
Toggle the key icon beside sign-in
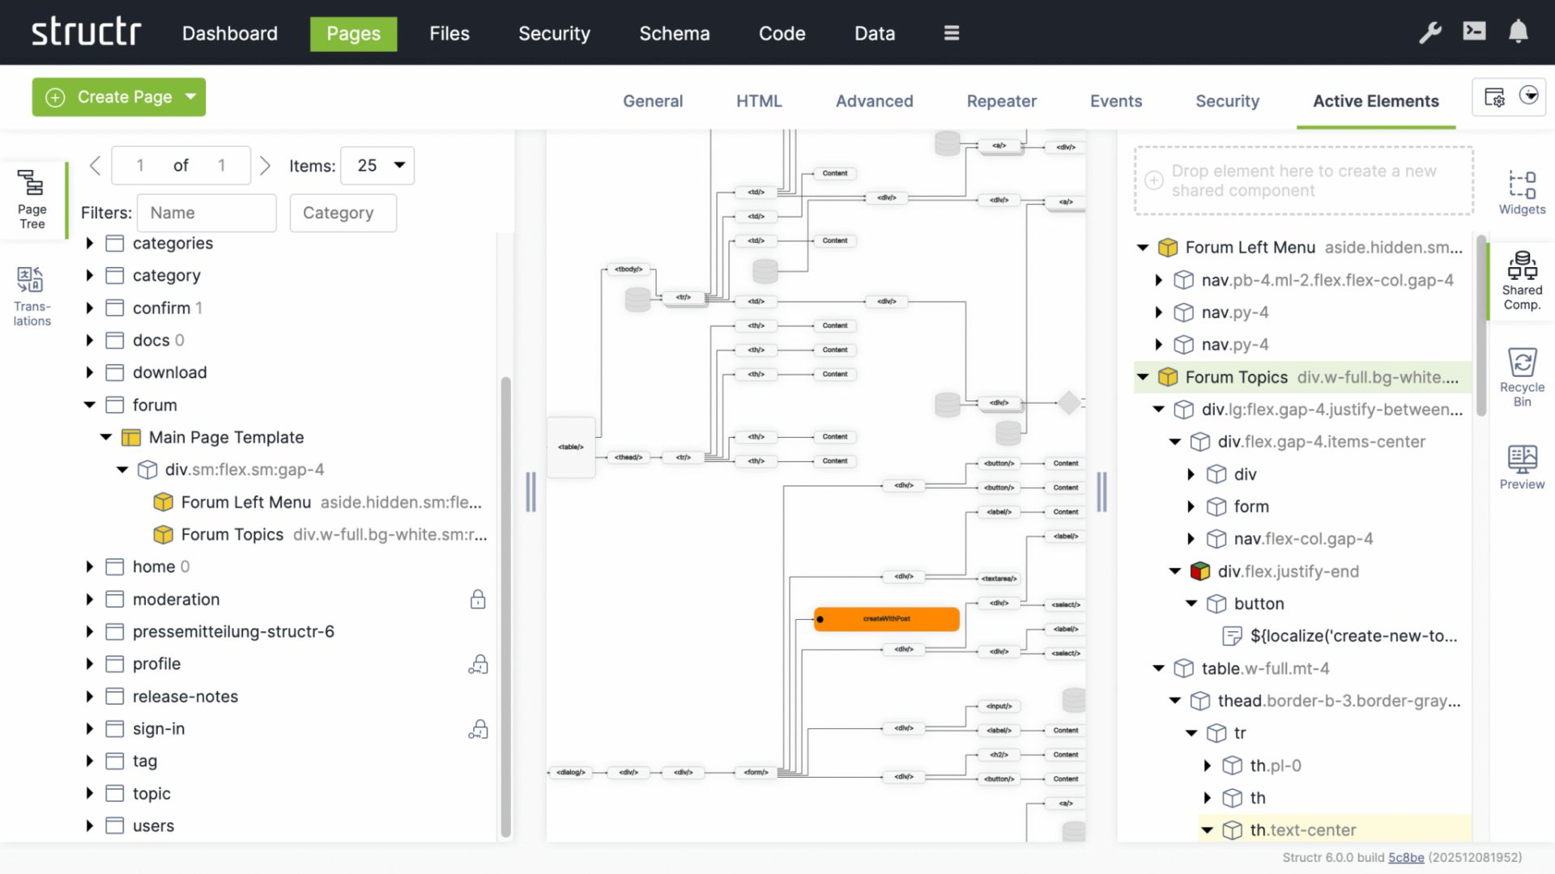(479, 728)
